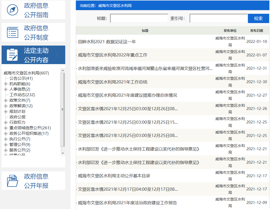Select 政府公报 in the tree
This screenshot has width=271, height=209.
click(x=18, y=117)
